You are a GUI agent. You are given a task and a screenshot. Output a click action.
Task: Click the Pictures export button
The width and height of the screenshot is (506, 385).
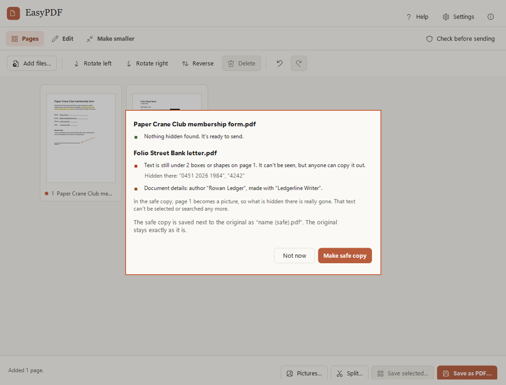click(304, 373)
